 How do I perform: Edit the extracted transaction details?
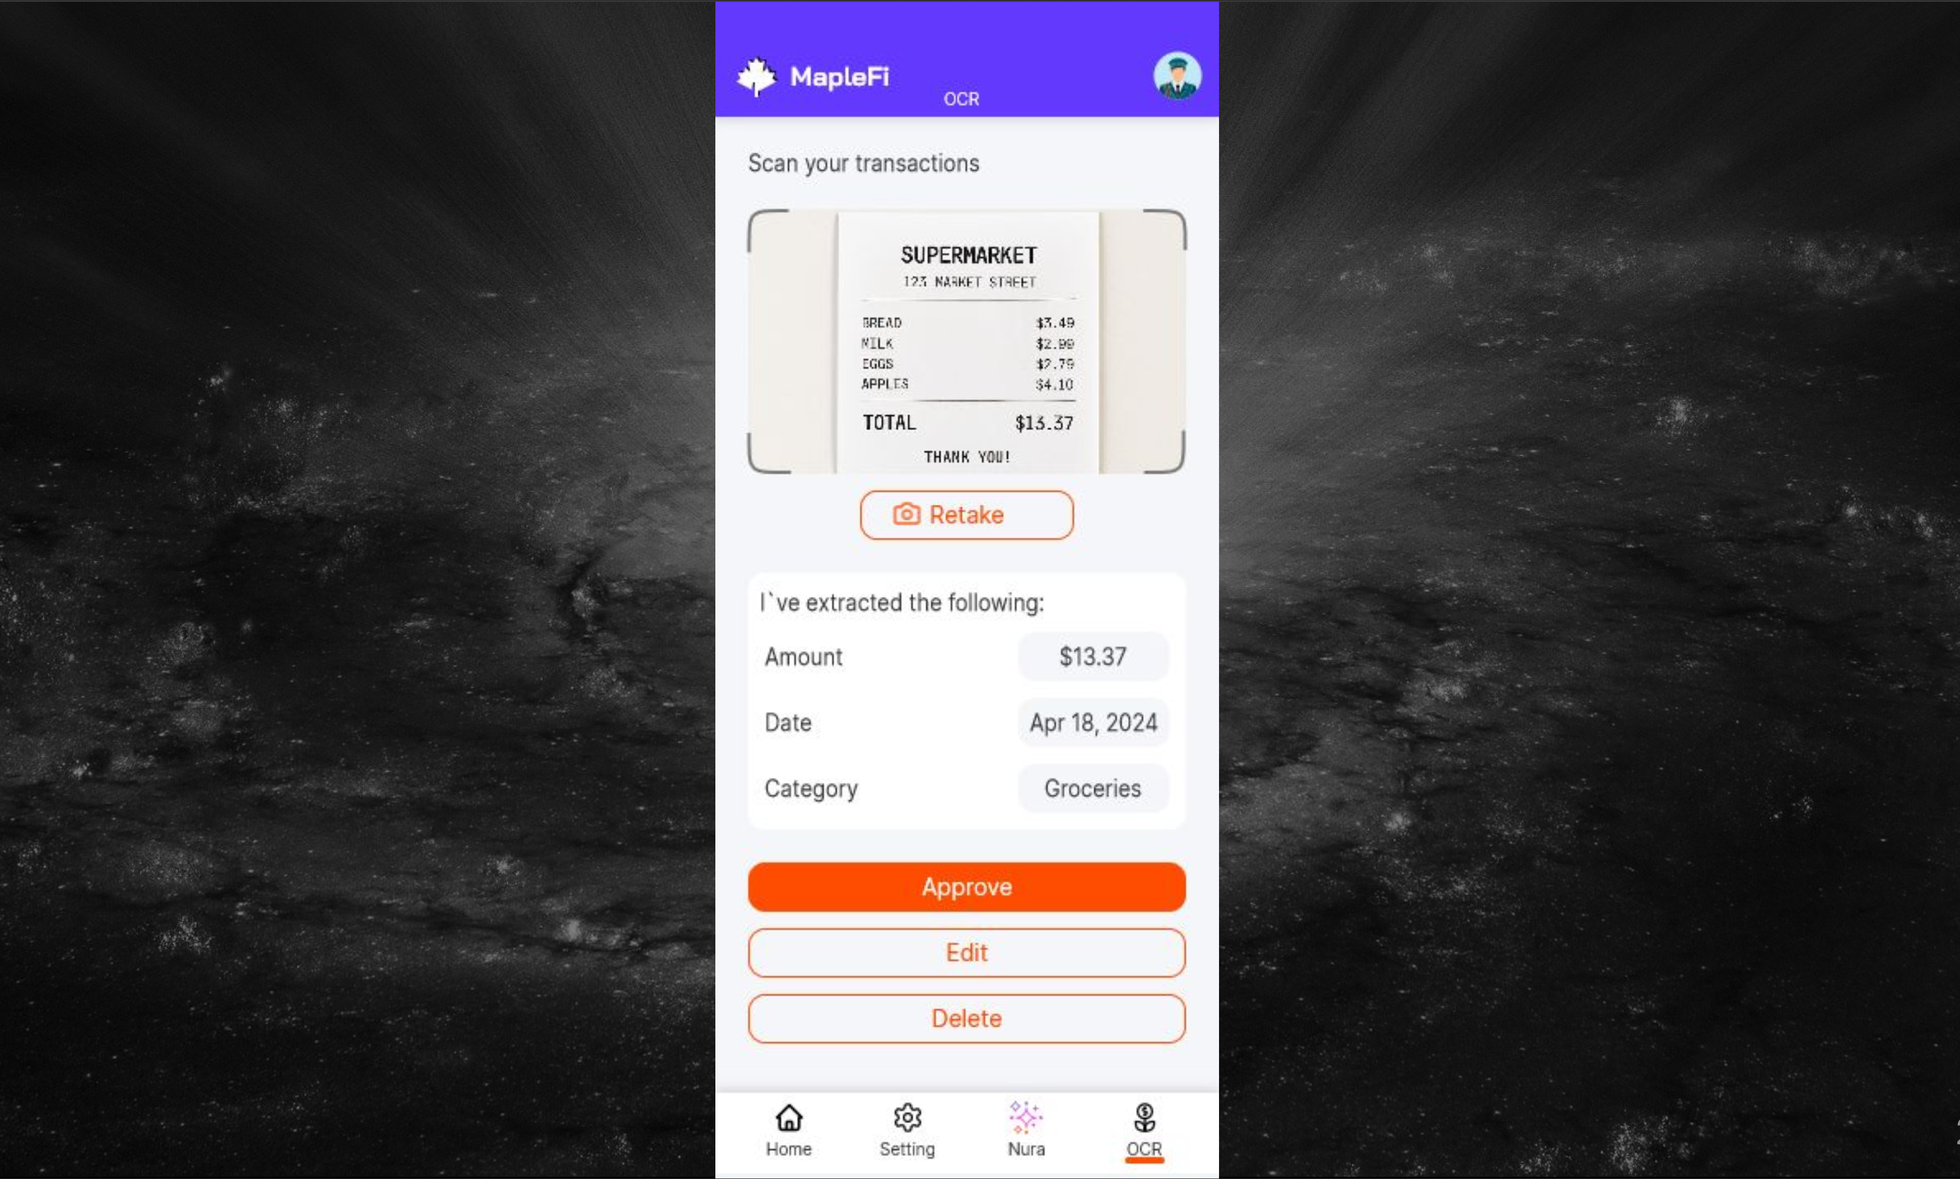pyautogui.click(x=966, y=953)
